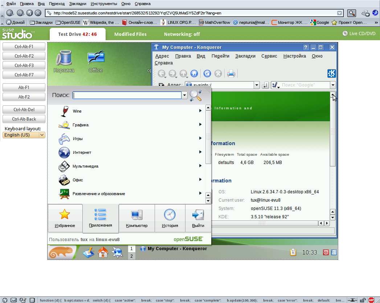This screenshot has width=380, height=303.
Task: Open mail icon in browser status bar
Action: click(13, 300)
